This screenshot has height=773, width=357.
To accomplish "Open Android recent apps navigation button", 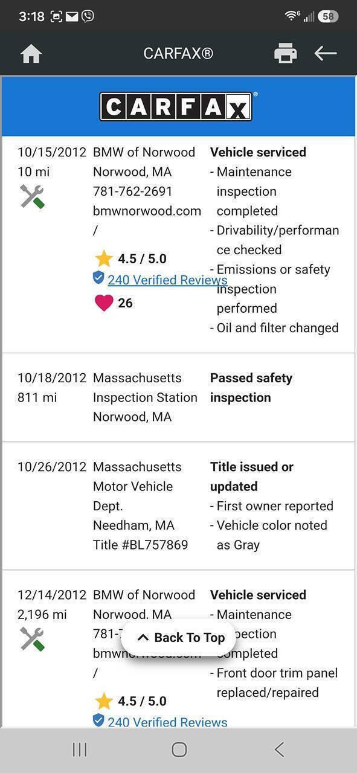I will pos(80,749).
